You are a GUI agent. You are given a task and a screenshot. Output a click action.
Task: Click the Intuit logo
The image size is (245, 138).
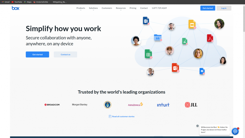point(163,105)
